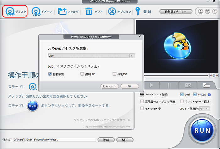The height and width of the screenshot is (149, 220).
Task: Play the preview video
Action: [151, 85]
